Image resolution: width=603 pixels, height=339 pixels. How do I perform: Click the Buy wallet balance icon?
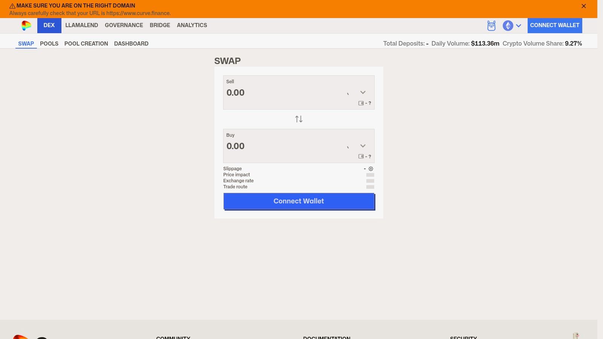(361, 157)
